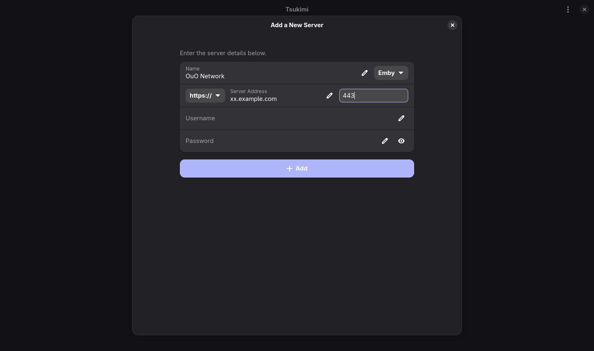Screen dimensions: 594x351
Task: Toggle password visibility with the eye icon
Action: click(401, 141)
